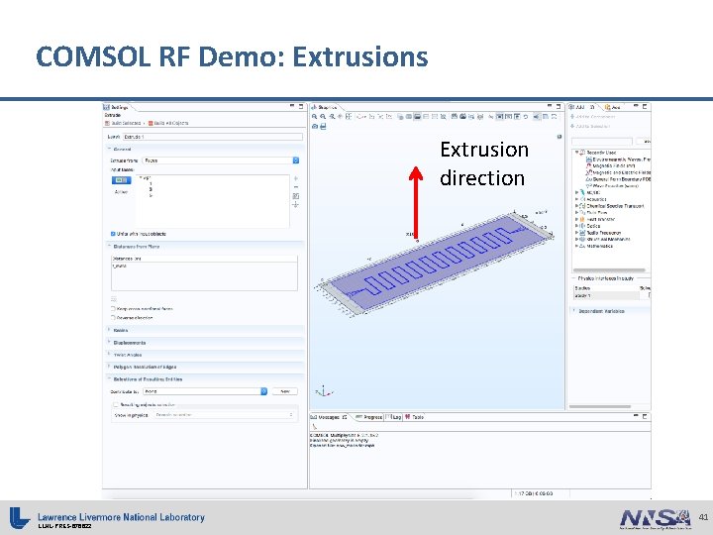This screenshot has width=713, height=535.
Task: Click the Add to Selection button
Action: [590, 126]
